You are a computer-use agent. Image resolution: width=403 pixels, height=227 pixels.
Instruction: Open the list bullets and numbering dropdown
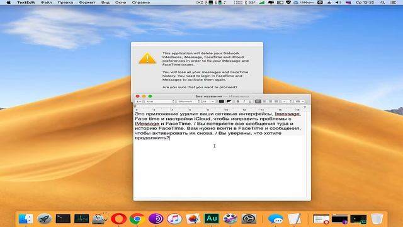click(x=299, y=102)
